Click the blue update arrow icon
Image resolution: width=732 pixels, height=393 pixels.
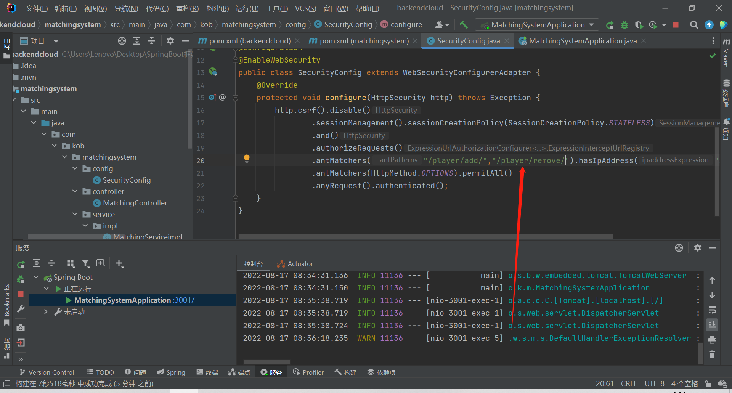pos(709,25)
